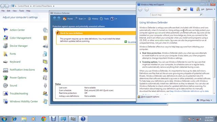Open View menu in Control Panel
Image resolution: width=217 pixels, height=122 pixels.
pyautogui.click(x=15, y=11)
